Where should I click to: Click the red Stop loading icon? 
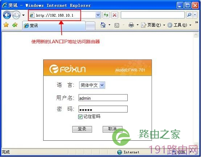coord(115,15)
